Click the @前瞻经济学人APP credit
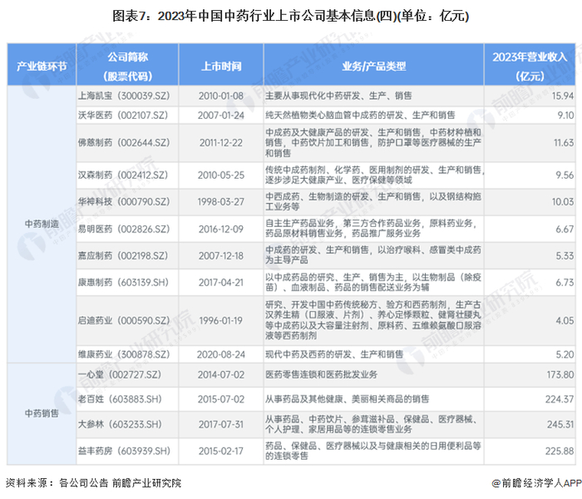The width and height of the screenshot is (582, 499). point(537,483)
